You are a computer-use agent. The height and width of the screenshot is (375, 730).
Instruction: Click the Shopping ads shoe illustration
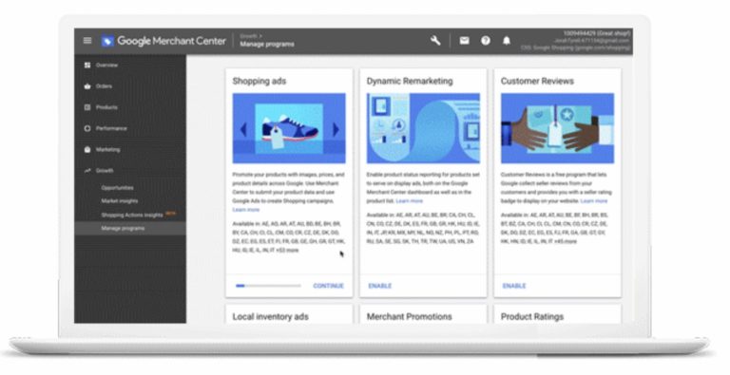point(289,128)
